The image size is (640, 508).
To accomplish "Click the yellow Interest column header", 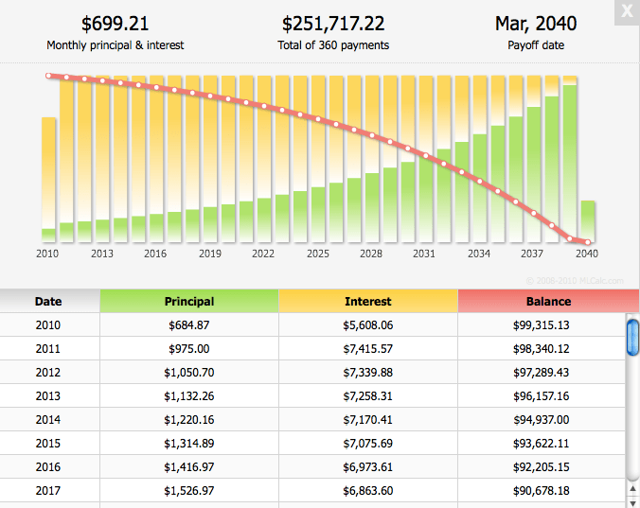I will 368,302.
